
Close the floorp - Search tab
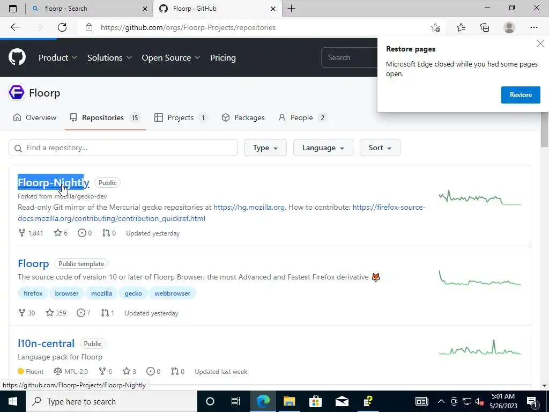(x=145, y=9)
